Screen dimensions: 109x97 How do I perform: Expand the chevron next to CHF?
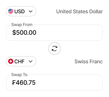31,61
